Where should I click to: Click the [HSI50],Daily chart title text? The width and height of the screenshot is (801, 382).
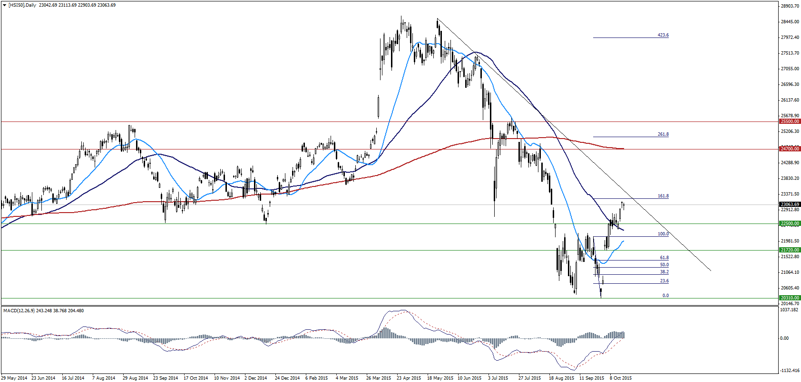point(22,5)
